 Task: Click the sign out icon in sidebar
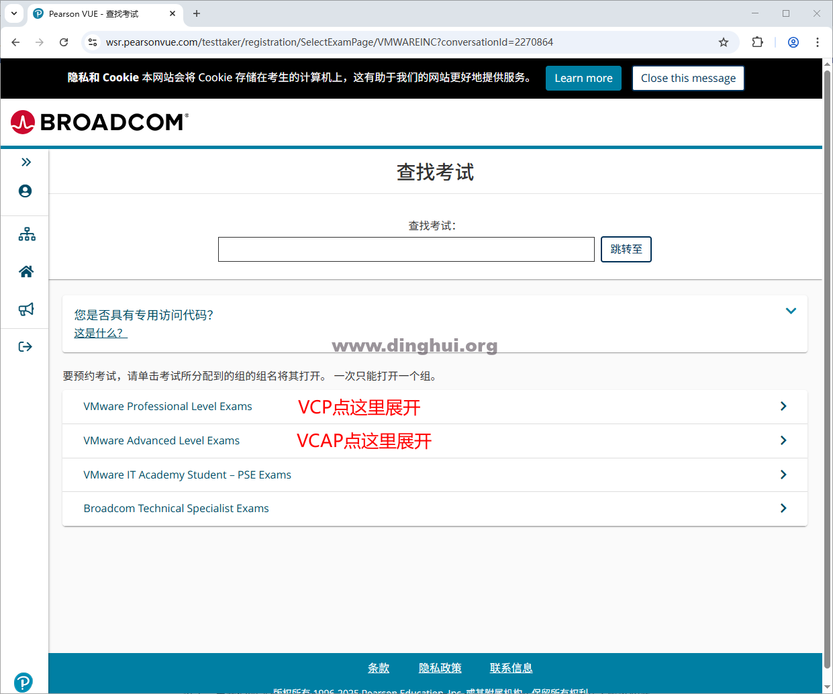(26, 346)
